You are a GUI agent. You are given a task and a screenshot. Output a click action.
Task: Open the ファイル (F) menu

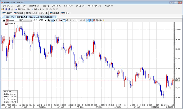tap(8, 6)
